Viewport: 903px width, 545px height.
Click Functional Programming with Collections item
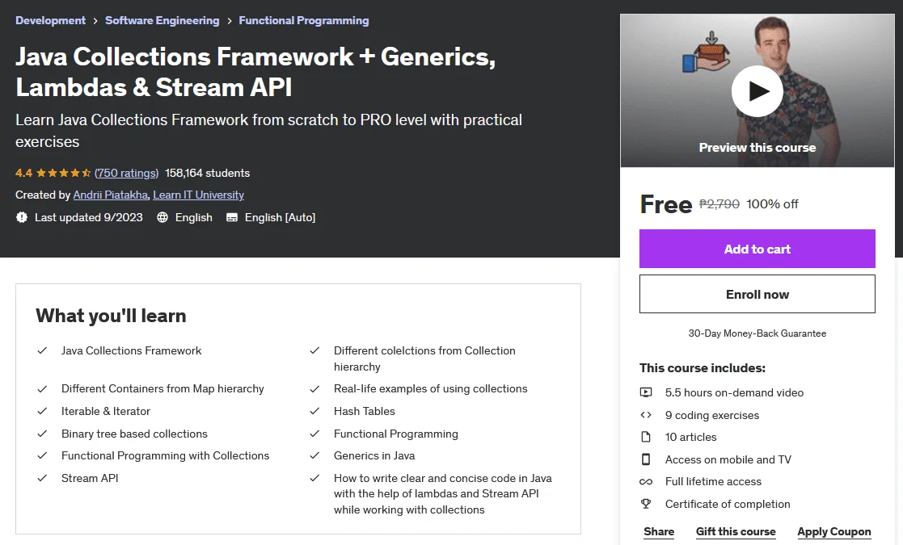tap(165, 455)
